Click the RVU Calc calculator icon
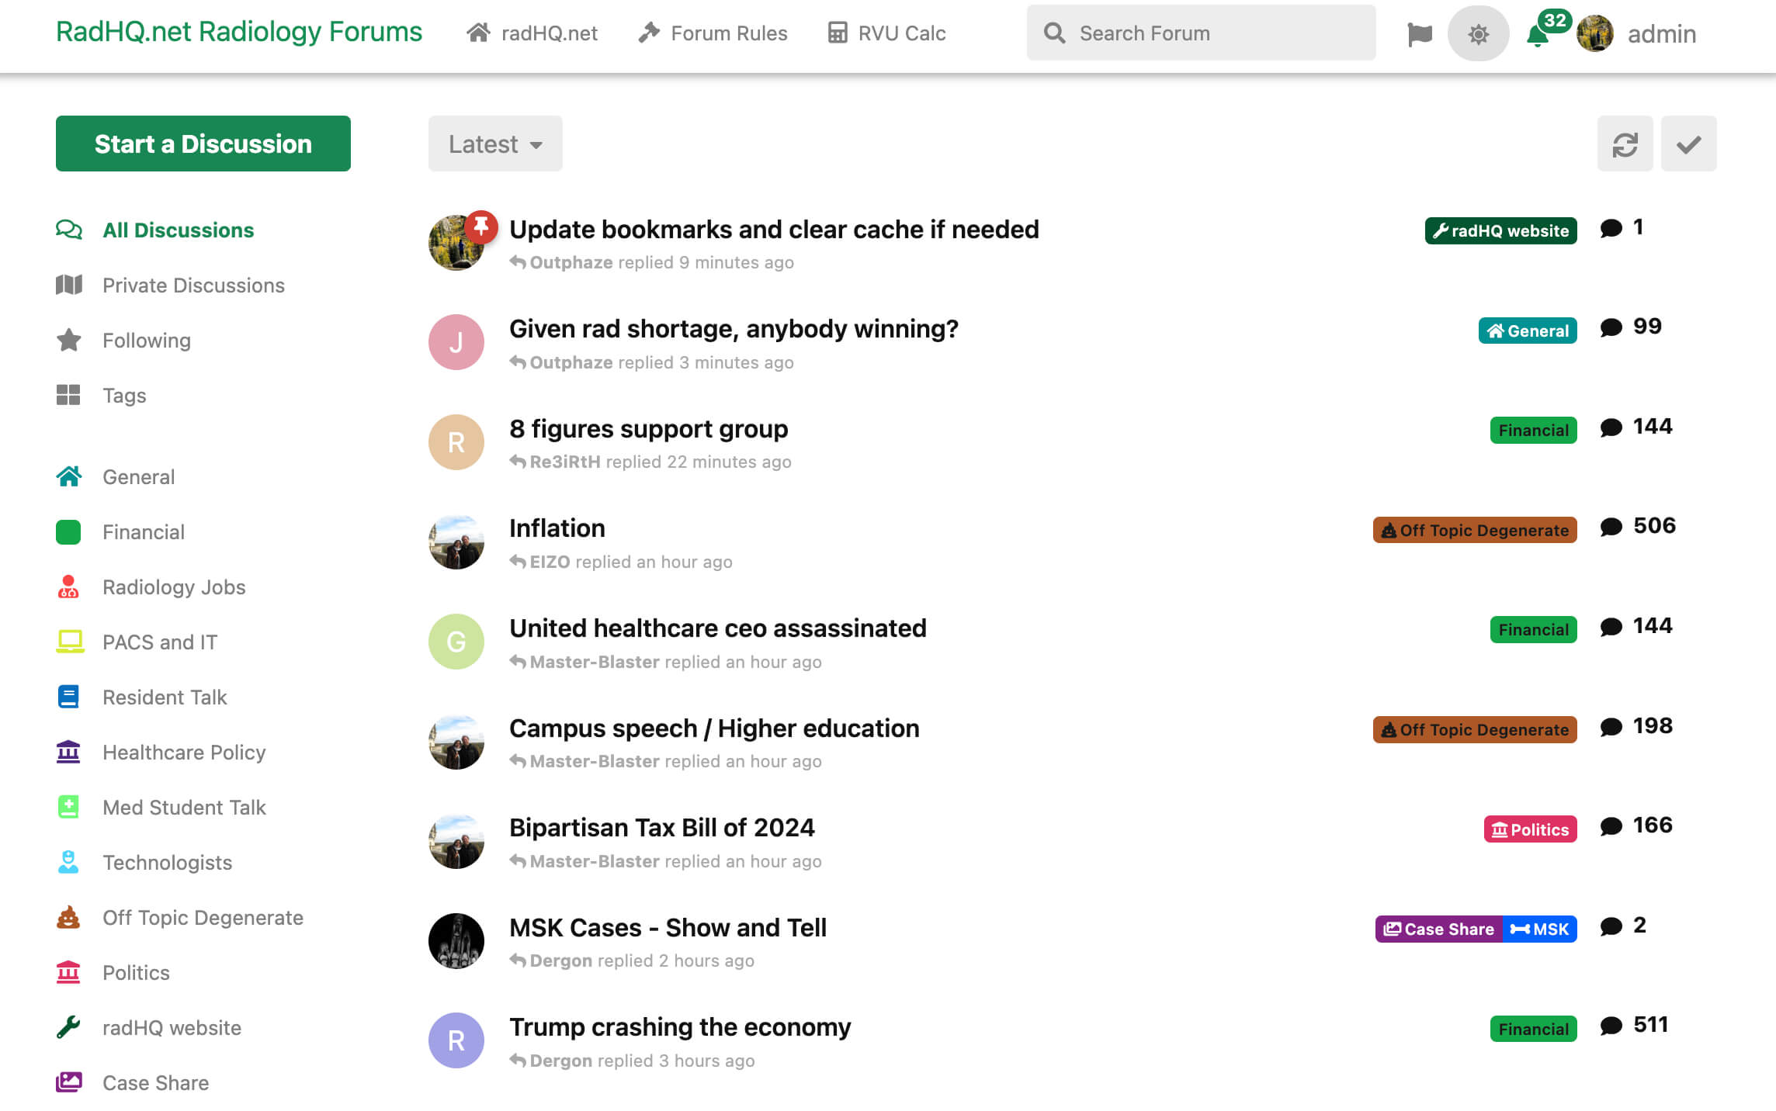Screen dimensions: 1776x1111 click(838, 33)
